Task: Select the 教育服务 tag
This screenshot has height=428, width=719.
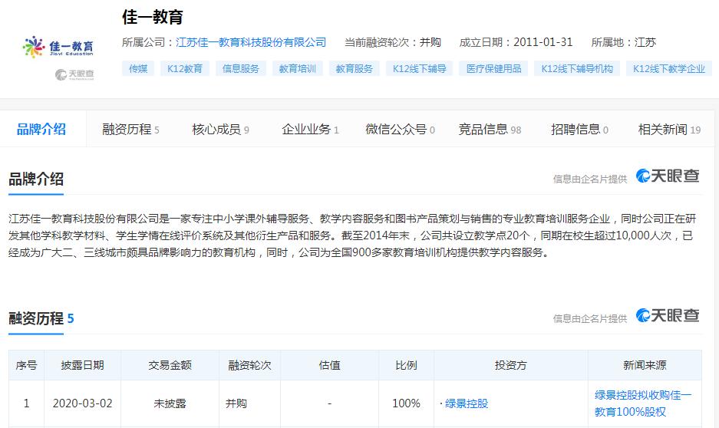Action: click(355, 69)
